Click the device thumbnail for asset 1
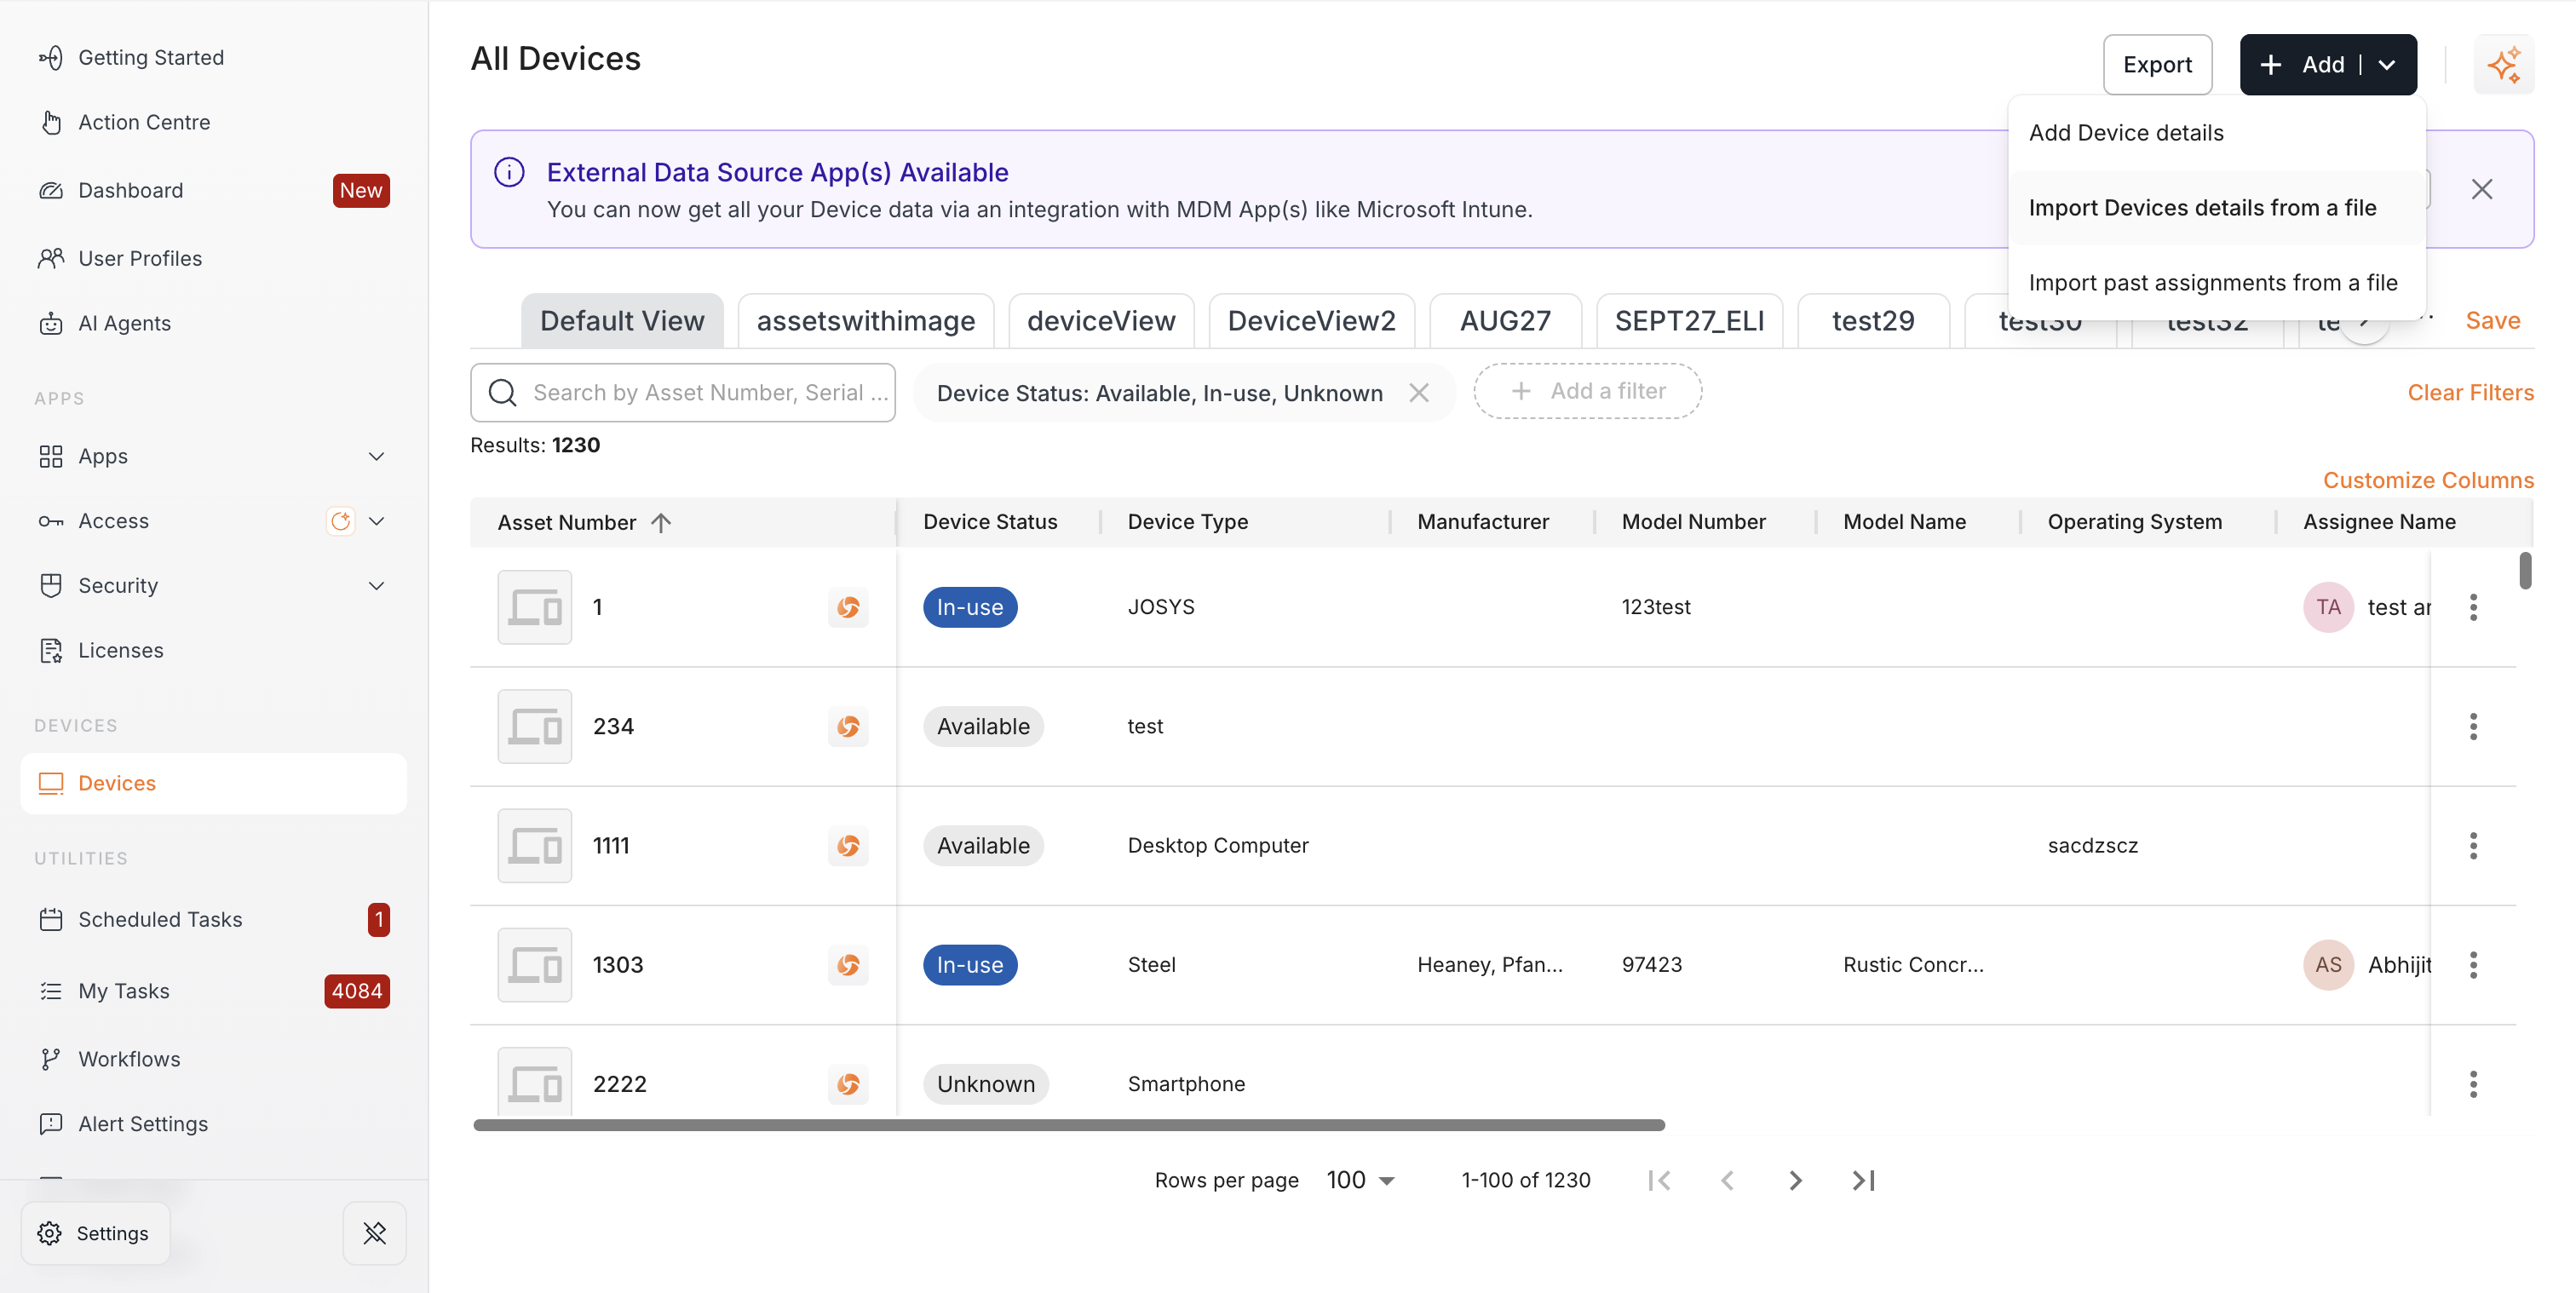Image resolution: width=2576 pixels, height=1293 pixels. coord(535,607)
